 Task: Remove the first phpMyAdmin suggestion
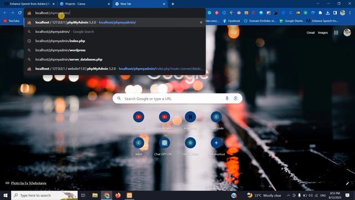pos(201,22)
